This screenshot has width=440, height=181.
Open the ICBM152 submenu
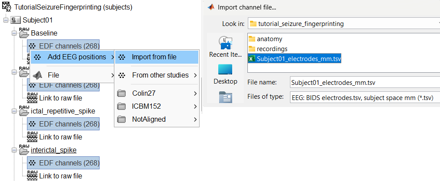[150, 106]
